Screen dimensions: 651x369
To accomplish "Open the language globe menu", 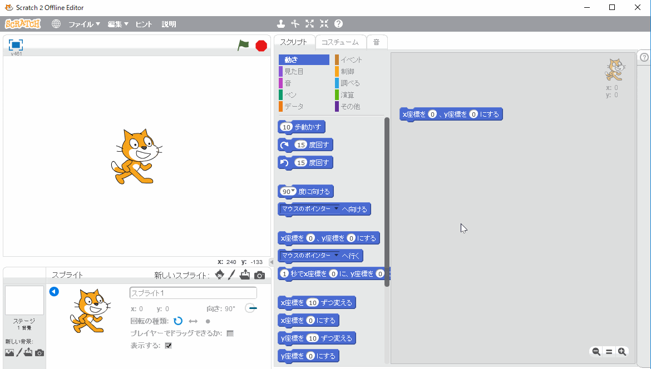I will click(56, 24).
